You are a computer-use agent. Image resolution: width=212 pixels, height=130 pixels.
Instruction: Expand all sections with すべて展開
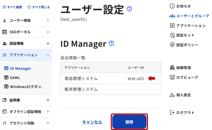(x=12, y=7)
